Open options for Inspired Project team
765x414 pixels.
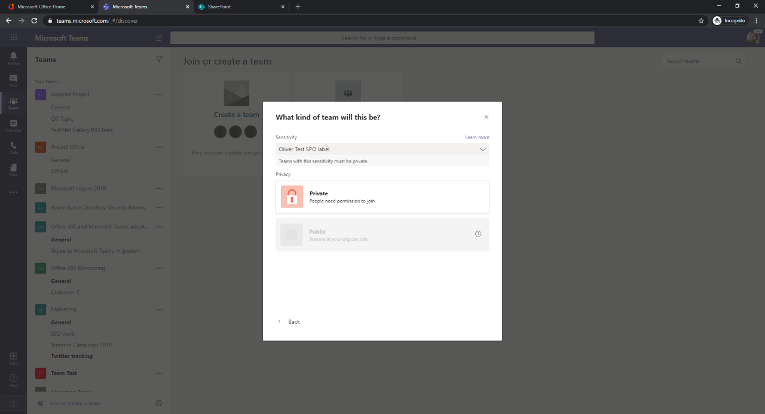159,94
